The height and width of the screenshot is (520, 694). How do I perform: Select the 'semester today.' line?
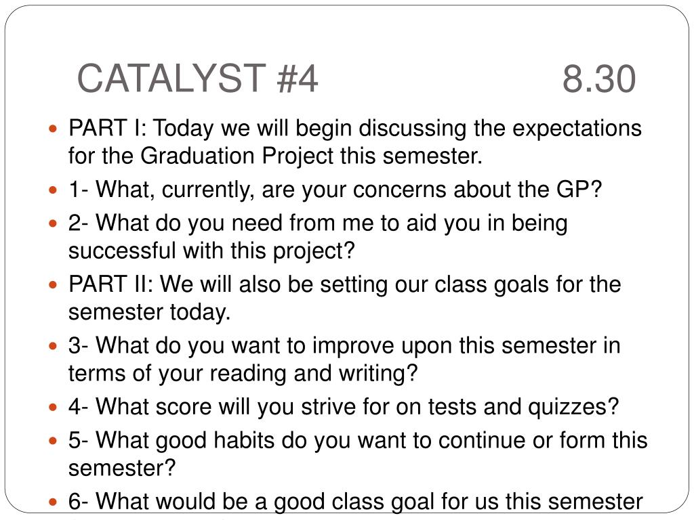click(150, 312)
